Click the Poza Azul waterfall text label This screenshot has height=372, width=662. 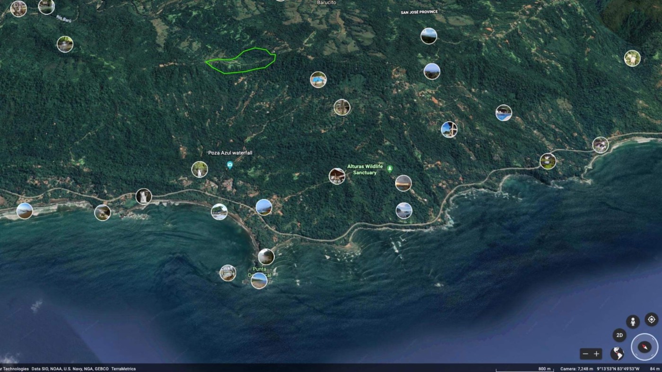click(230, 153)
